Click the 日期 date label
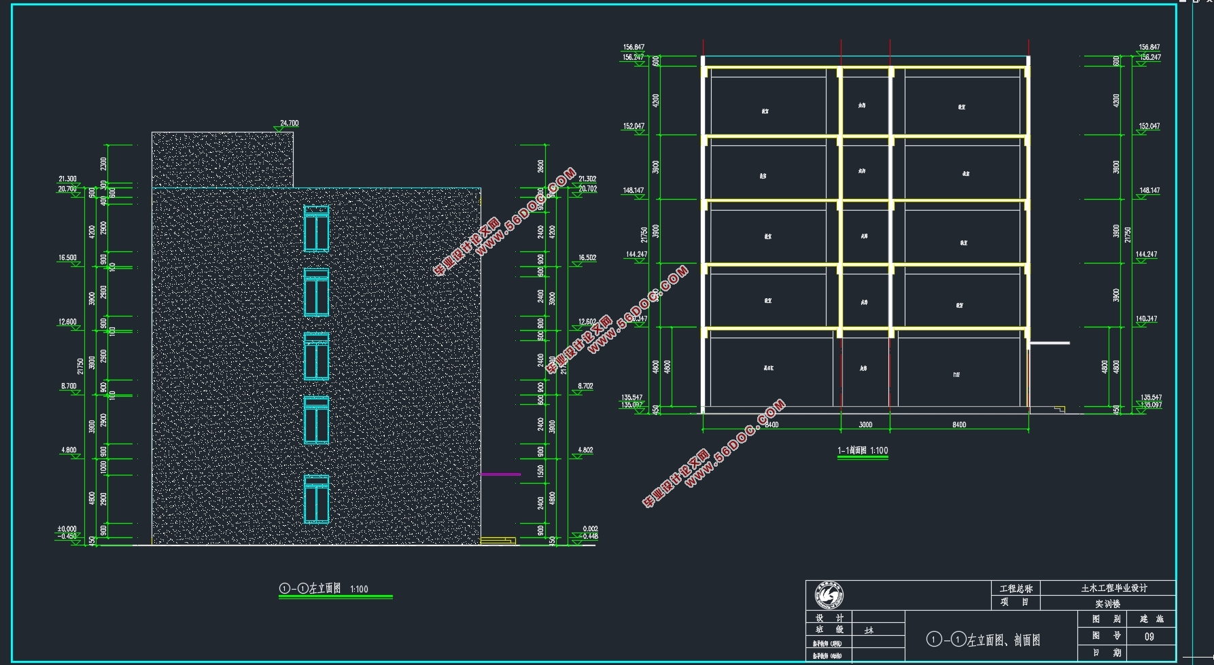Screen dimensions: 1214x665 [1107, 653]
